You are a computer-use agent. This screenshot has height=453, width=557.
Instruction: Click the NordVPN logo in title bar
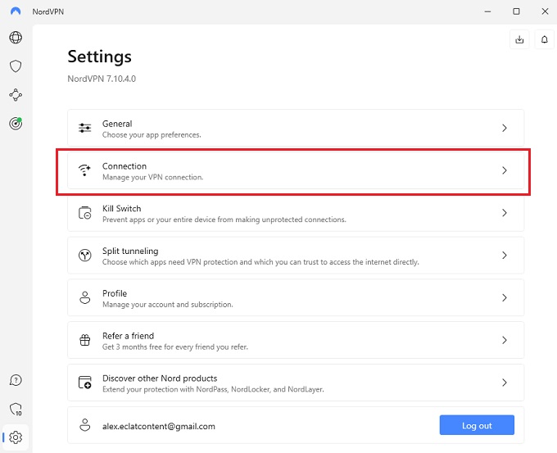click(x=16, y=11)
